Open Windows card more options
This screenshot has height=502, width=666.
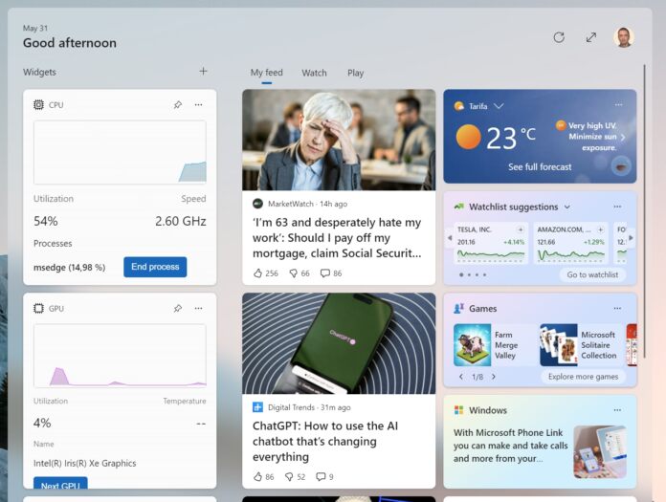[617, 410]
